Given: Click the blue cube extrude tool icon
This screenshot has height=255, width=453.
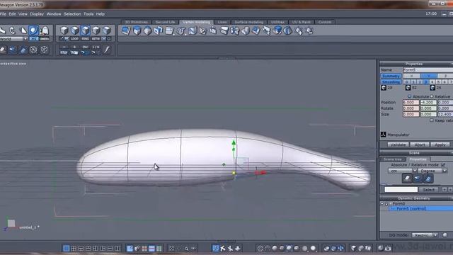Looking at the screenshot, I should tap(137, 30).
